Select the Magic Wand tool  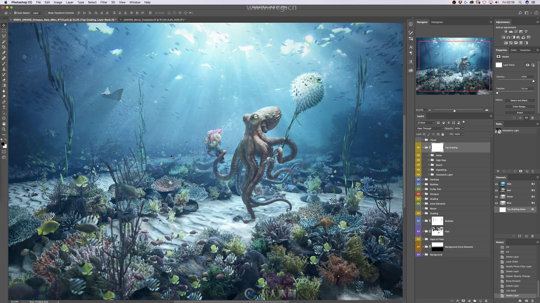(4, 42)
